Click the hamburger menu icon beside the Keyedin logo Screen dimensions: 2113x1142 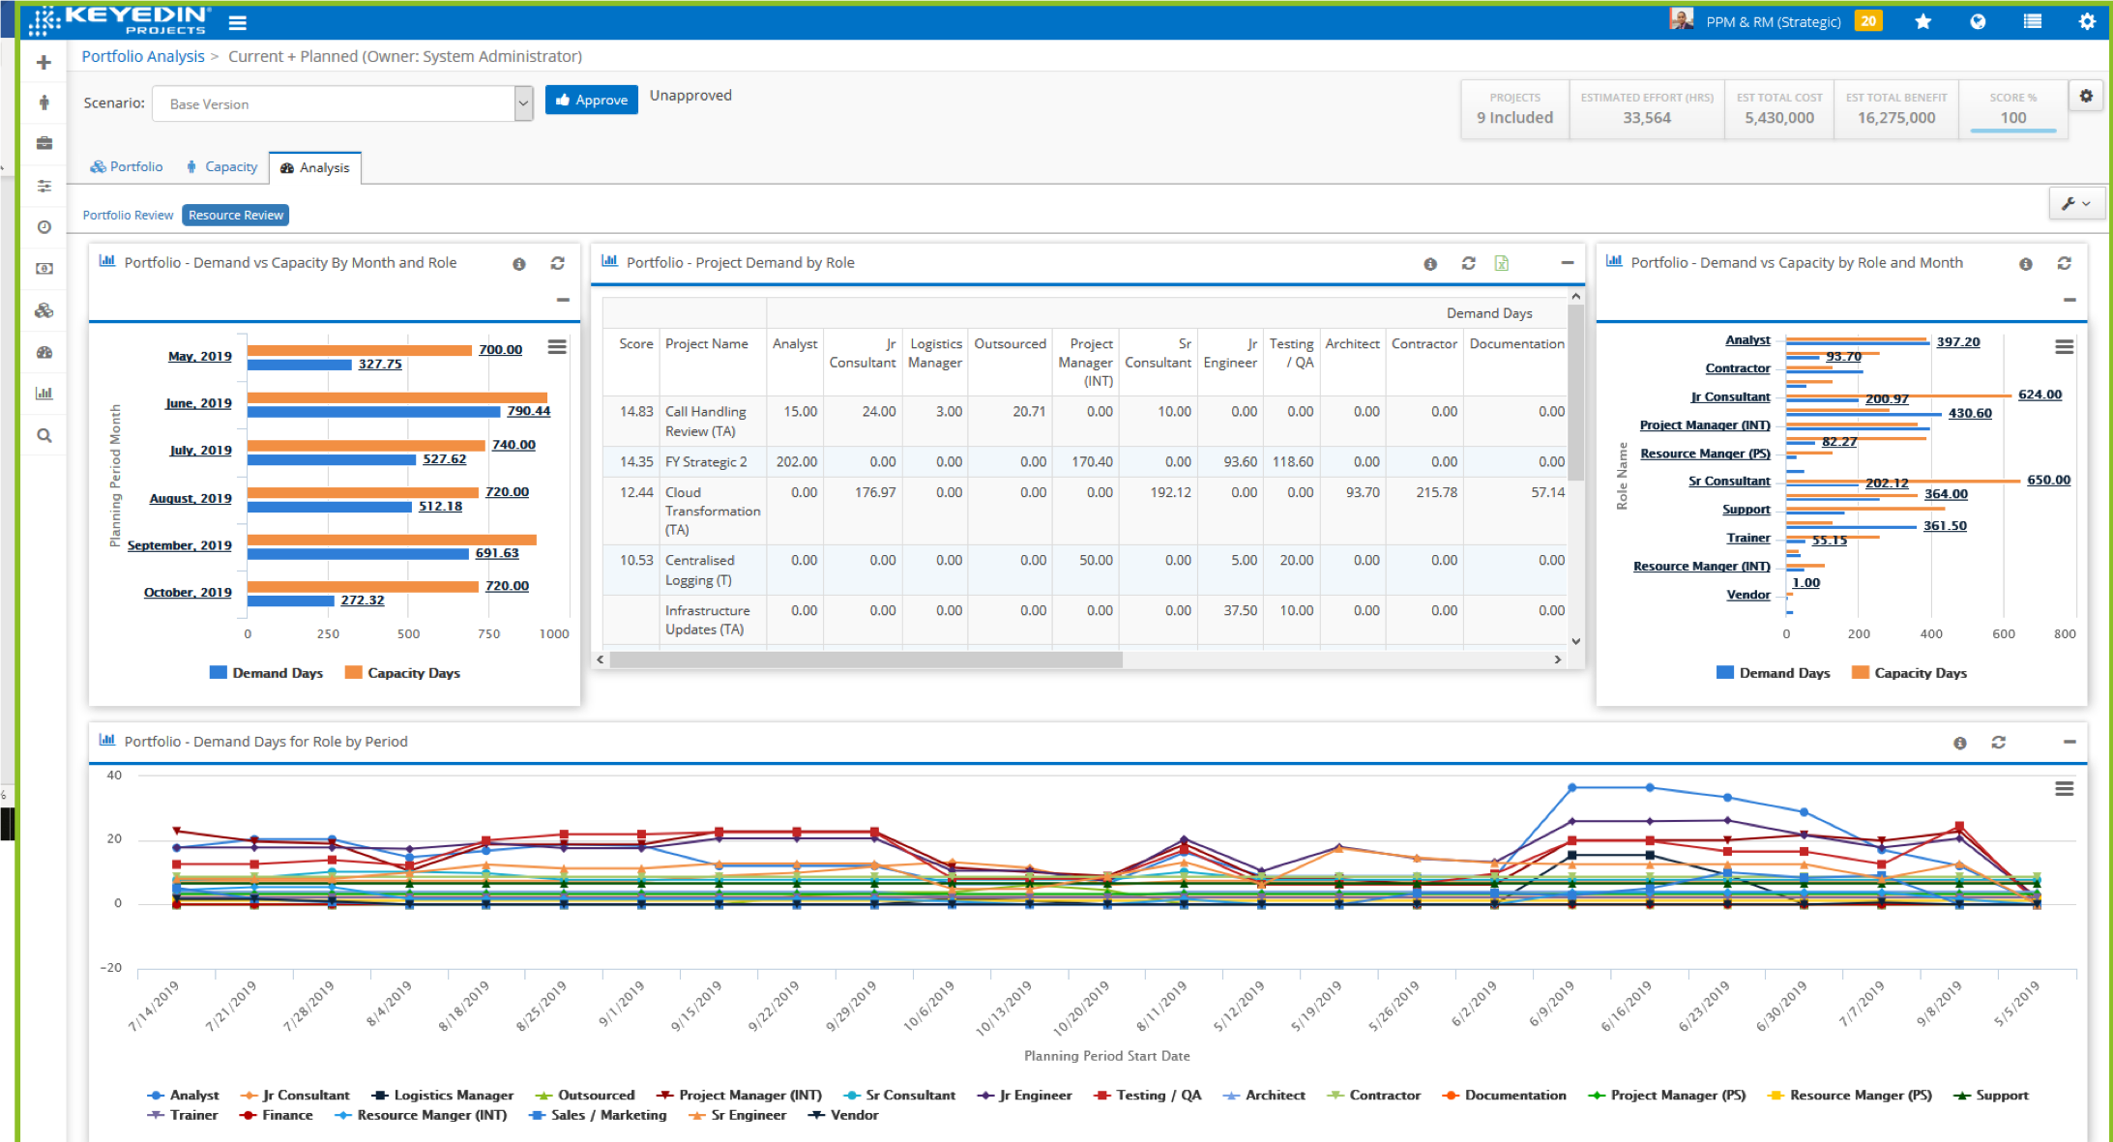pos(237,22)
